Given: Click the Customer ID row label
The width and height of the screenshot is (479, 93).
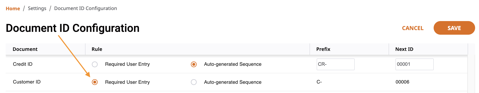Looking at the screenshot, I should [x=27, y=82].
